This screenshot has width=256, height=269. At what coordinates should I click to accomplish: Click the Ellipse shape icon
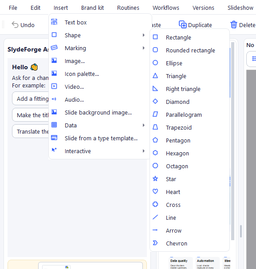point(155,63)
